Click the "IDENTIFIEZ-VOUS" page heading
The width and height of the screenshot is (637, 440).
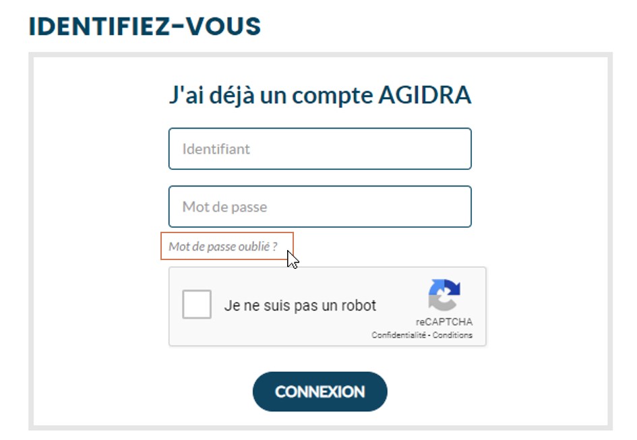tap(145, 26)
